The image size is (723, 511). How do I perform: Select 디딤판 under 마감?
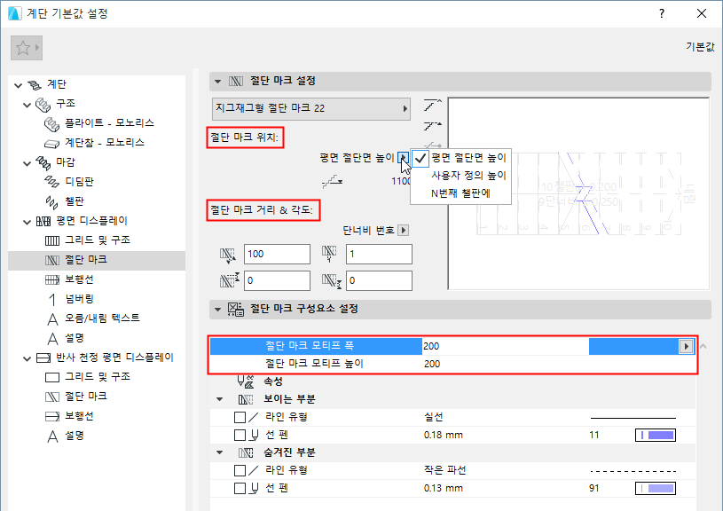pyautogui.click(x=79, y=182)
